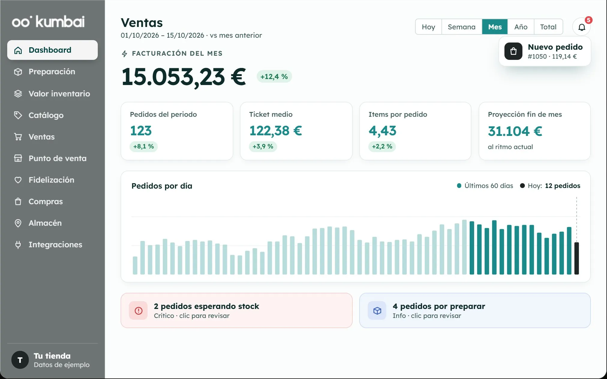Select the Total period tab
Image resolution: width=607 pixels, height=379 pixels.
coord(548,27)
